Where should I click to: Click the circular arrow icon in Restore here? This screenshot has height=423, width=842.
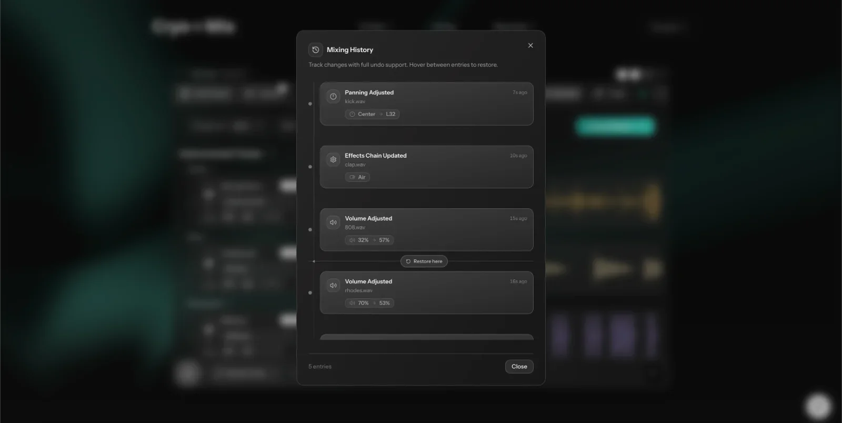(408, 261)
